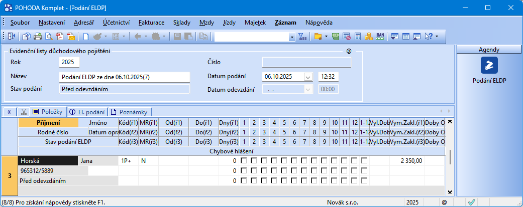Export to PDF via the toolbar icon
The width and height of the screenshot is (523, 207).
[60, 36]
